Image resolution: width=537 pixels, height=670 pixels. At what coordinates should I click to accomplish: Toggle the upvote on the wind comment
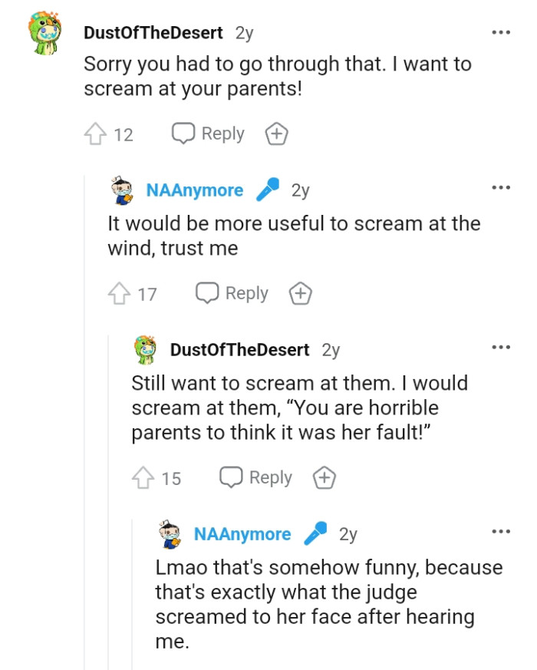coord(119,292)
